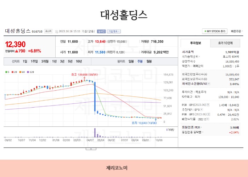The width and height of the screenshot is (248, 177).
Task: Open the 동일업종 PER link
Action: tap(192, 127)
